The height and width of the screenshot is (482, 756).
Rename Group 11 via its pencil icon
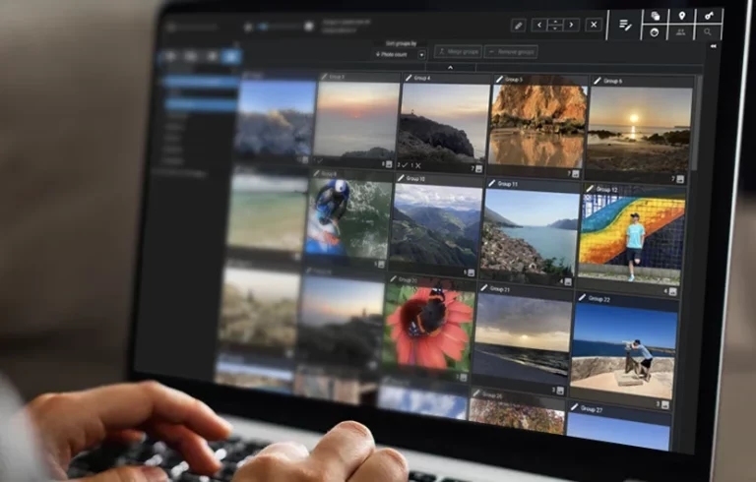[491, 183]
